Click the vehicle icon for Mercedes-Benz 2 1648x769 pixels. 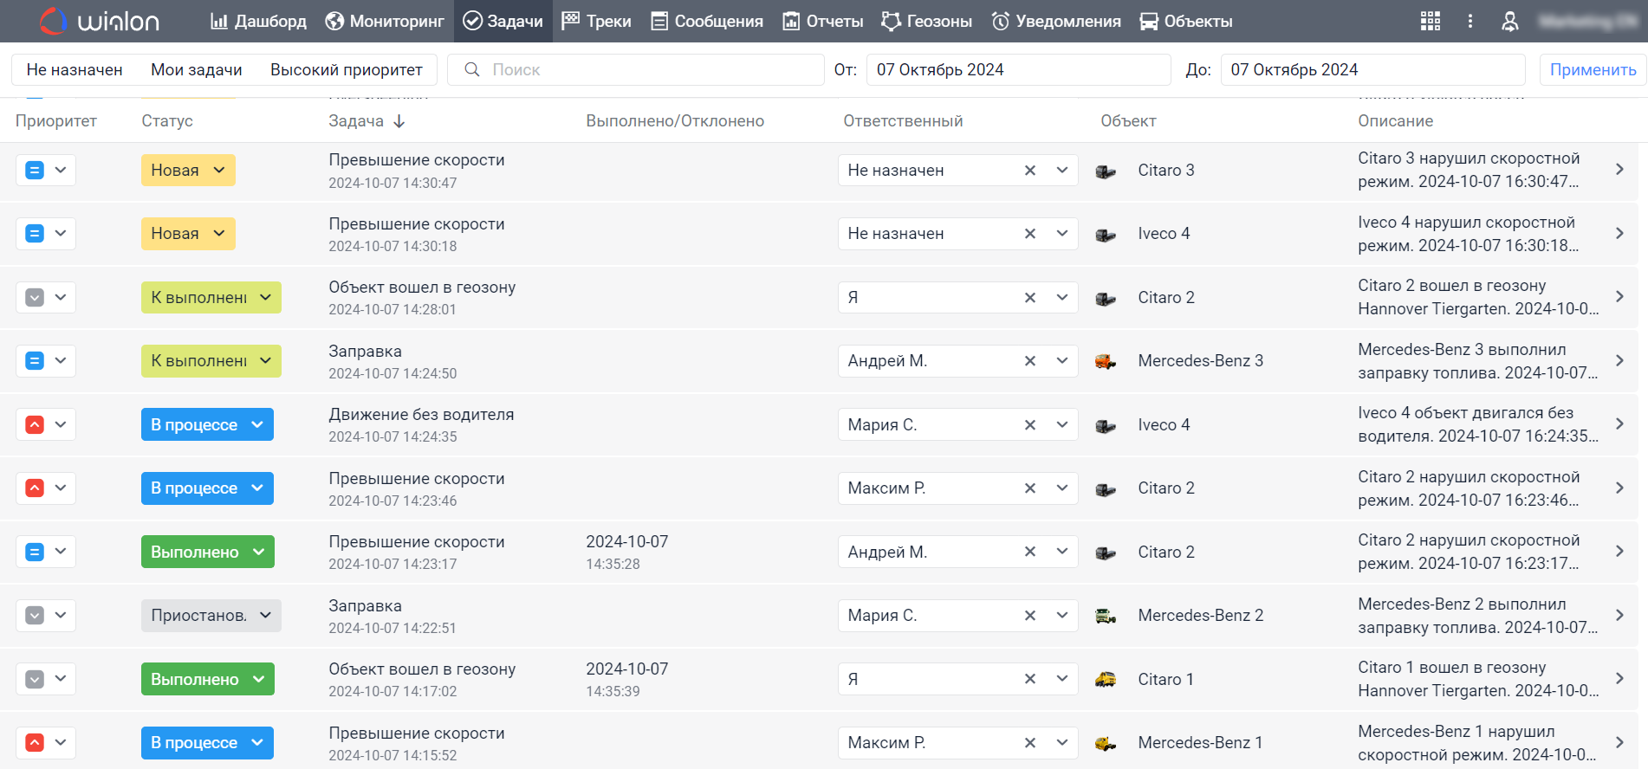(1106, 616)
